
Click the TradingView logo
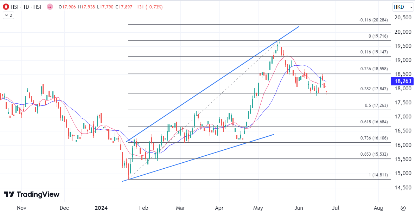(32, 194)
